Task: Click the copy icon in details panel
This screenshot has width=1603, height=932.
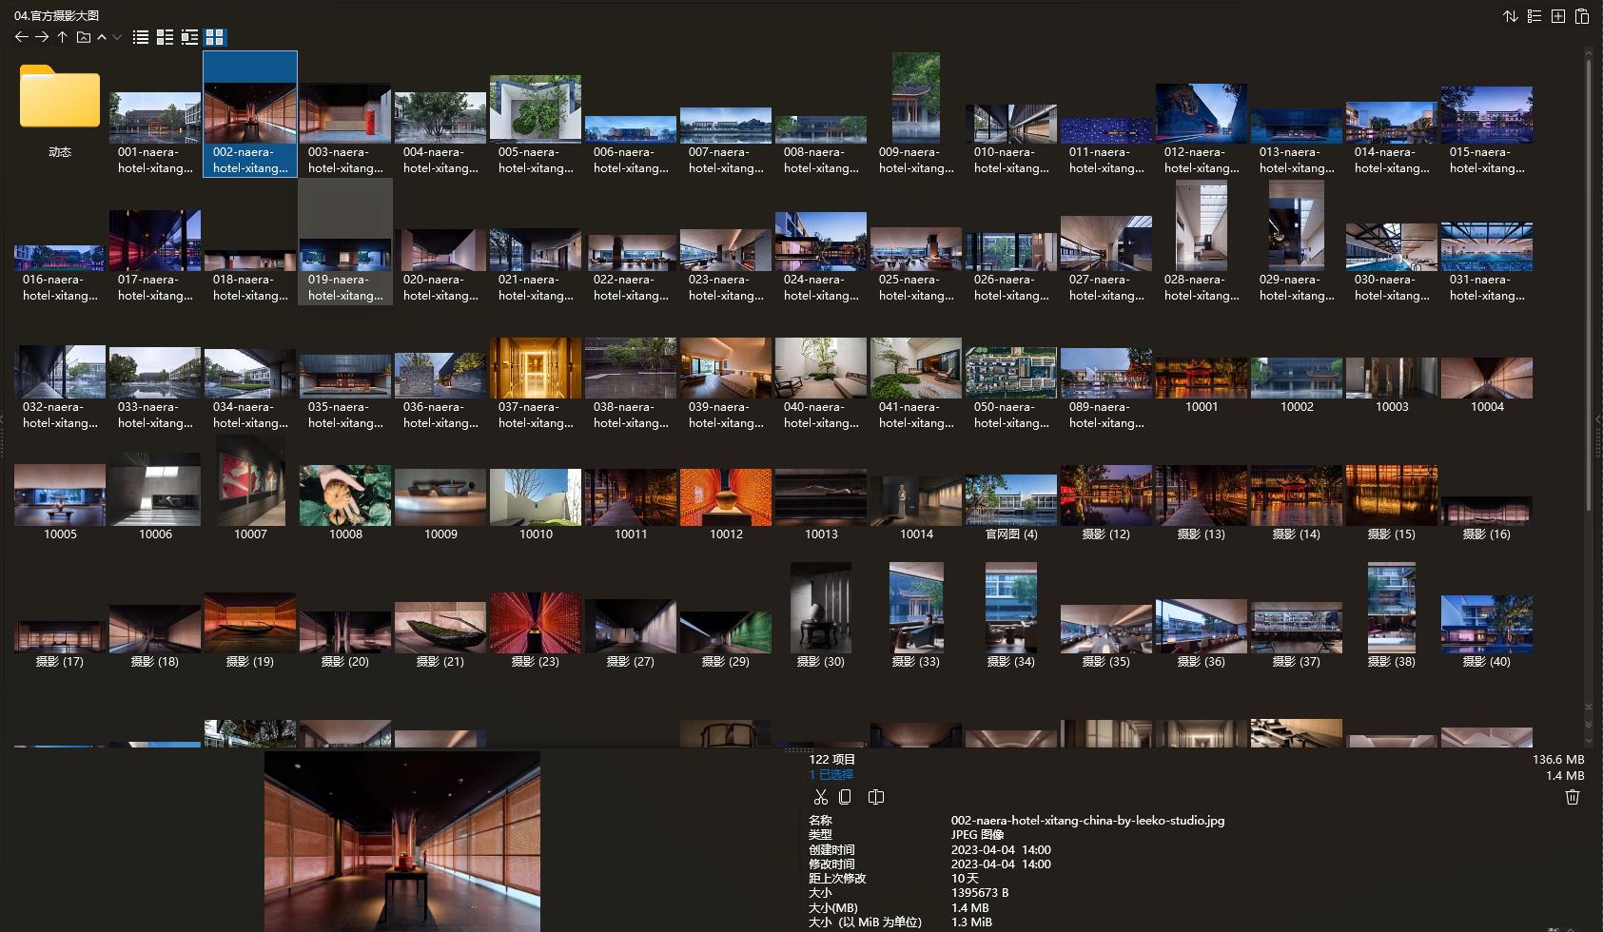Action: point(845,797)
